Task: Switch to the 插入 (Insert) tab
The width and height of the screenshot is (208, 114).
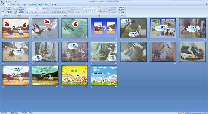Action: pos(14,4)
